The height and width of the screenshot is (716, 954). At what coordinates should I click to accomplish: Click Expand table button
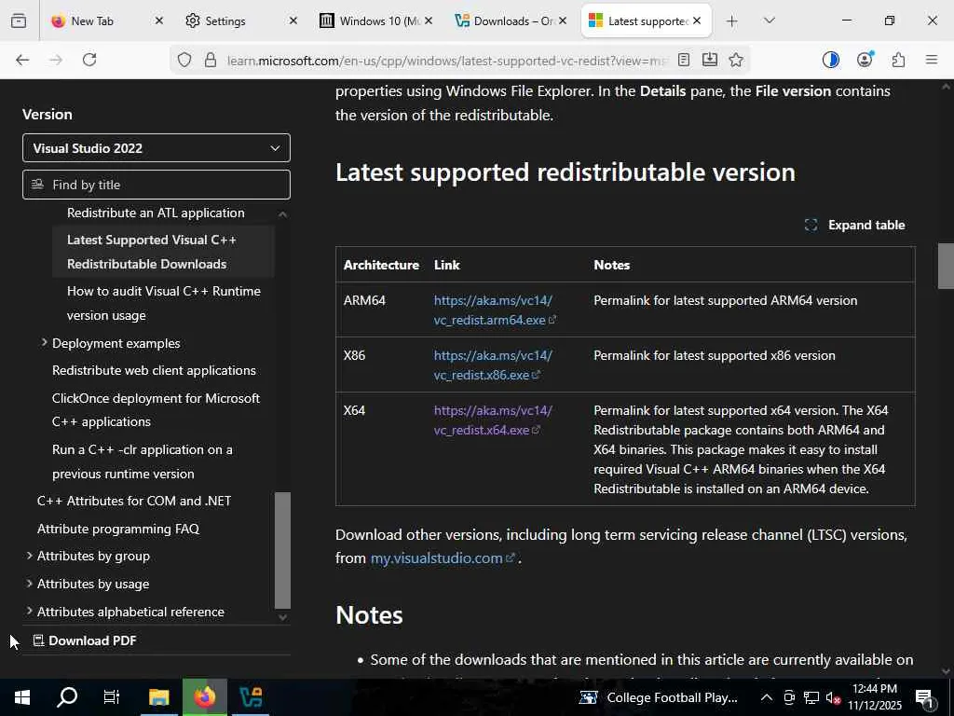[855, 225]
